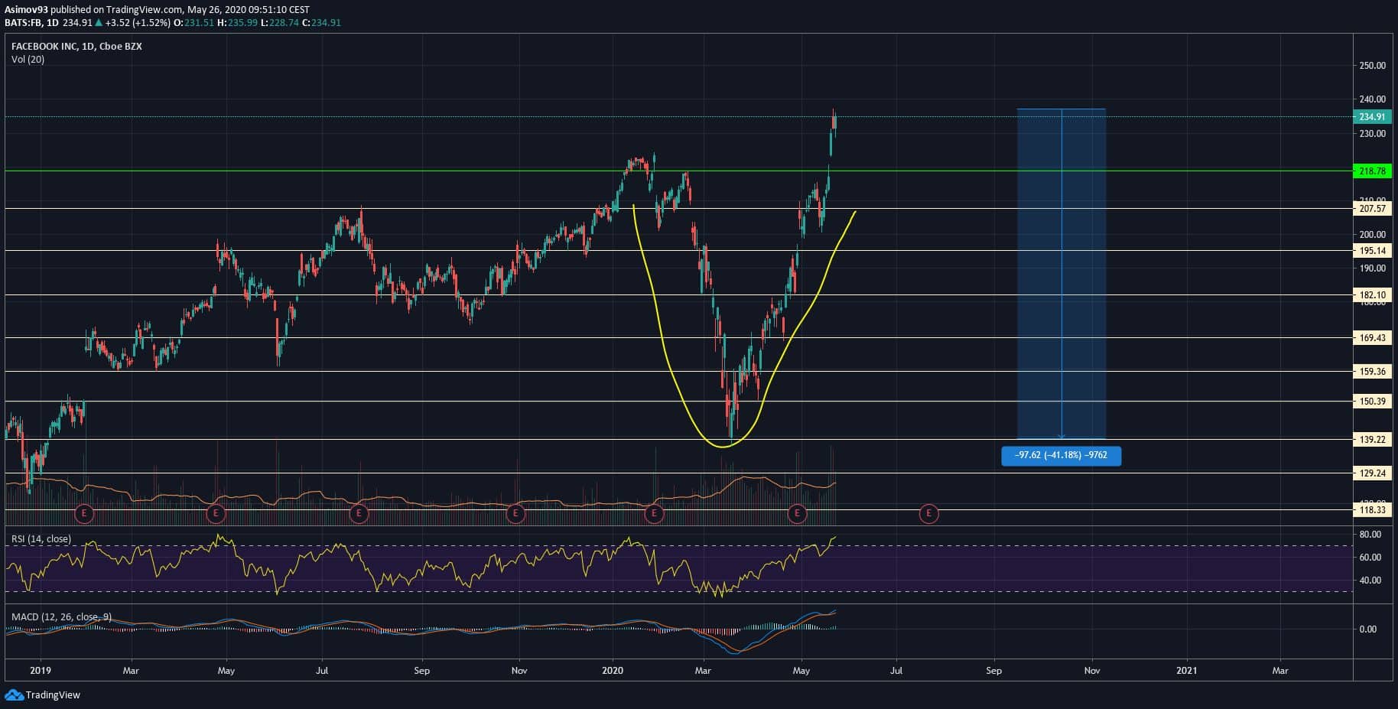The height and width of the screenshot is (709, 1398).
Task: Click the Vol (20) indicator label
Action: coord(28,59)
